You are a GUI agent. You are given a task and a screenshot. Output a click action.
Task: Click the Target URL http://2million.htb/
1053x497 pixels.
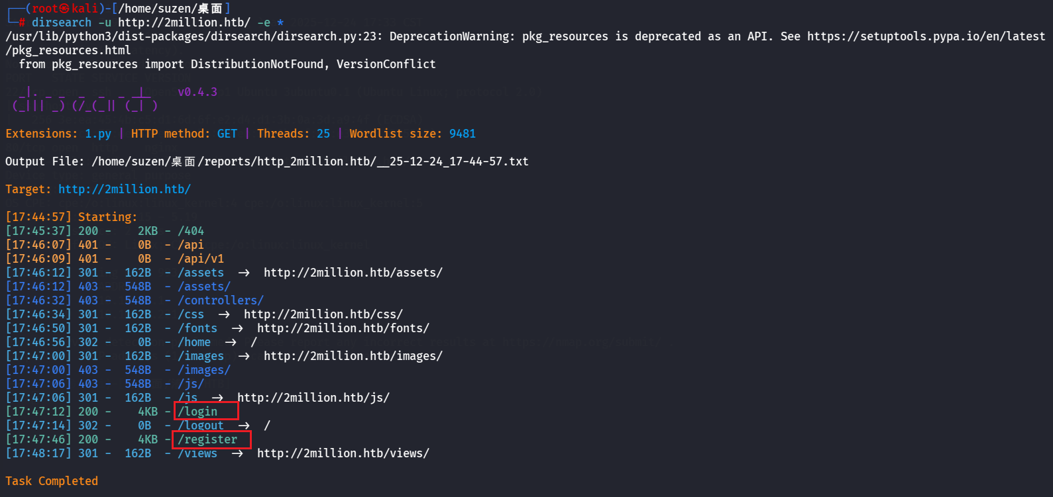[125, 189]
